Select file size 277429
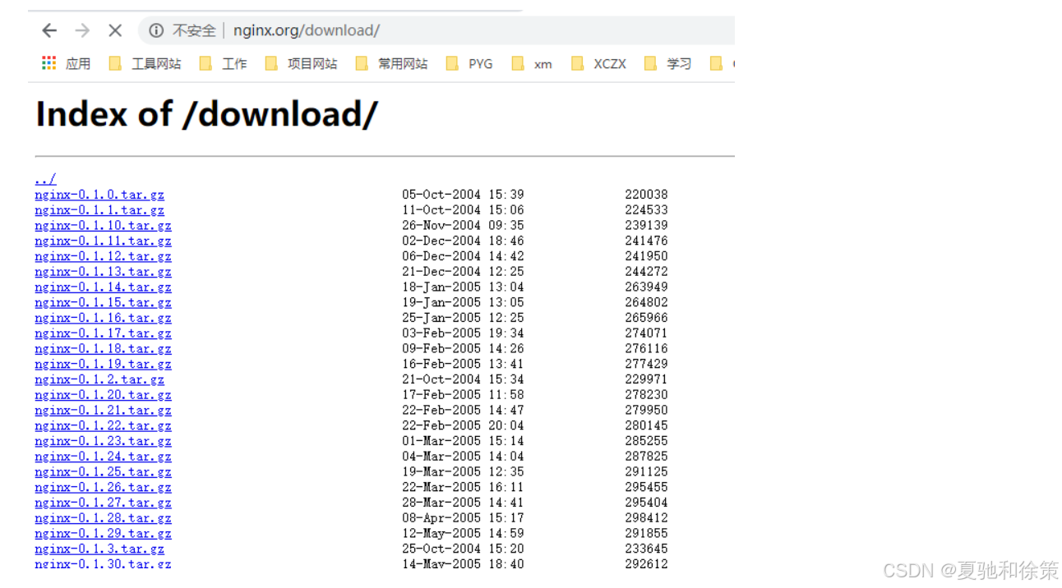 (646, 364)
